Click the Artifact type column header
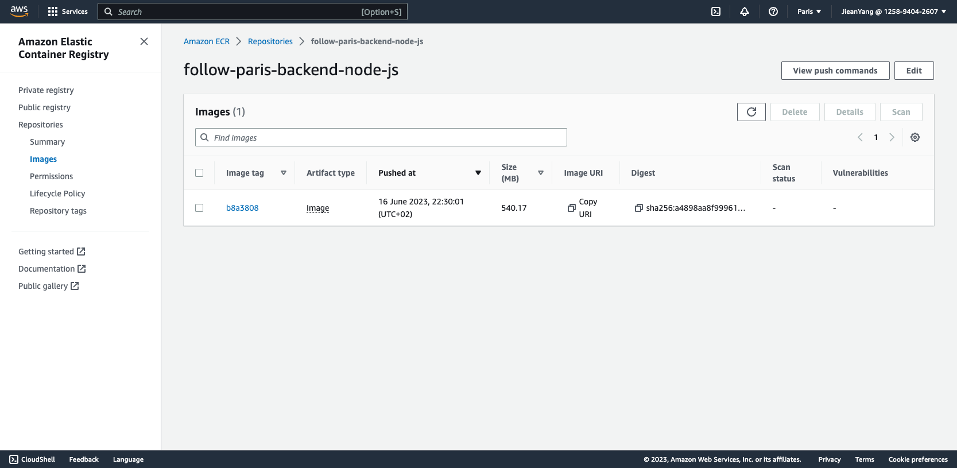 [331, 173]
